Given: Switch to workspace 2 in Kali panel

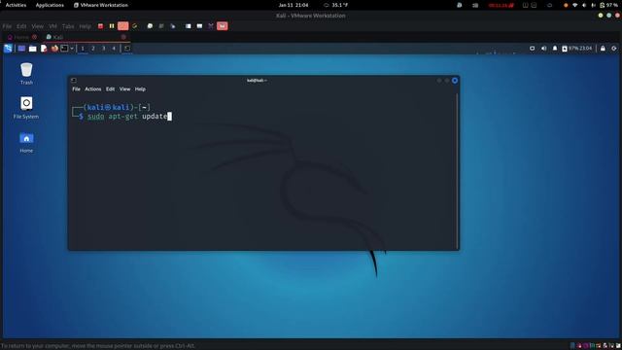Looking at the screenshot, I should (x=93, y=49).
